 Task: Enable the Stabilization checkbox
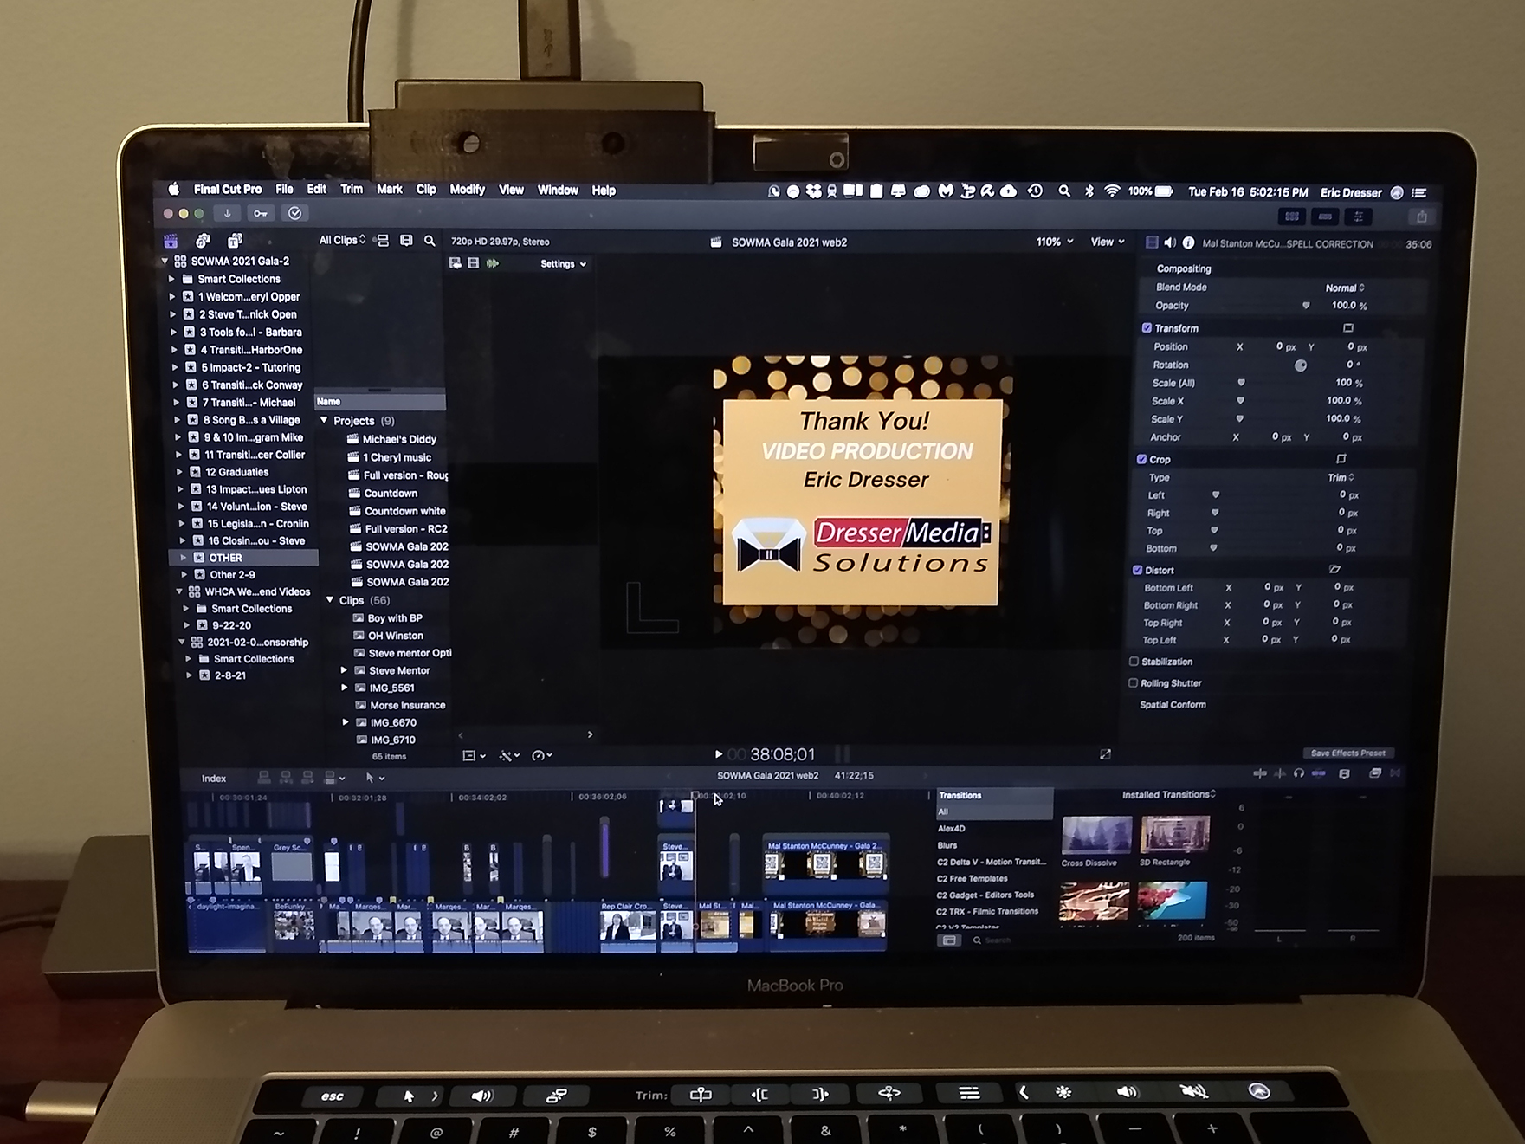1134,662
